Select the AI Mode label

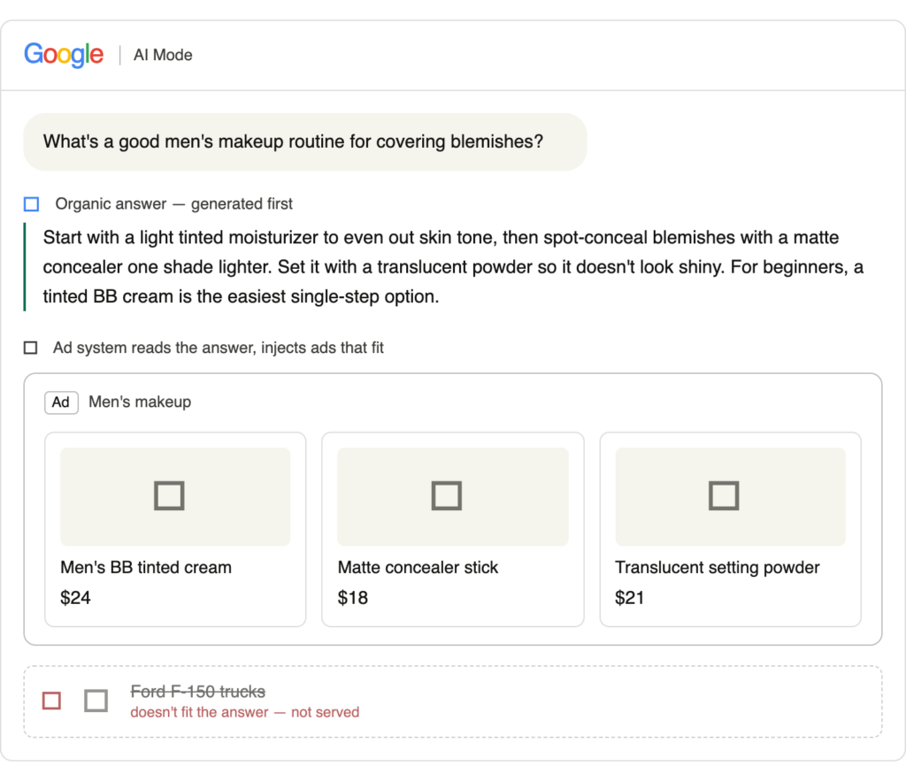tap(163, 55)
